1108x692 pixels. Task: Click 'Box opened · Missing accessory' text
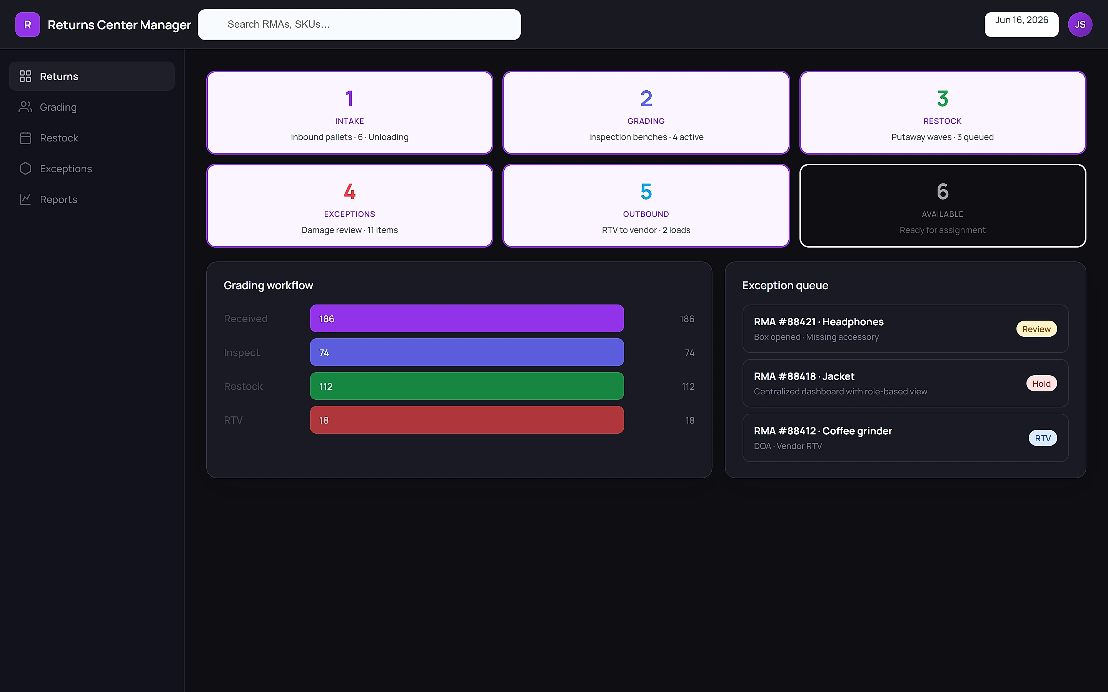[x=816, y=337]
